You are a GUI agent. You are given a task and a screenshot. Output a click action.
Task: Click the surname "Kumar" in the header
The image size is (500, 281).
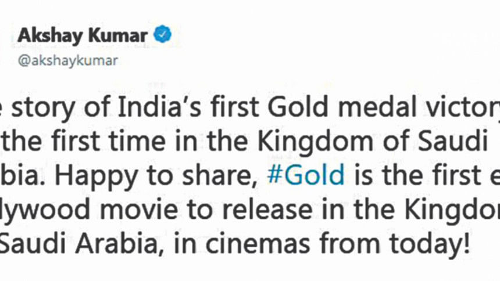click(117, 35)
